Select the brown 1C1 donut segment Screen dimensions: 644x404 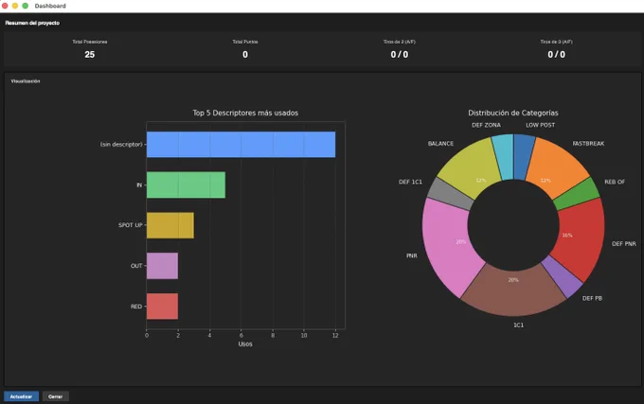(513, 292)
